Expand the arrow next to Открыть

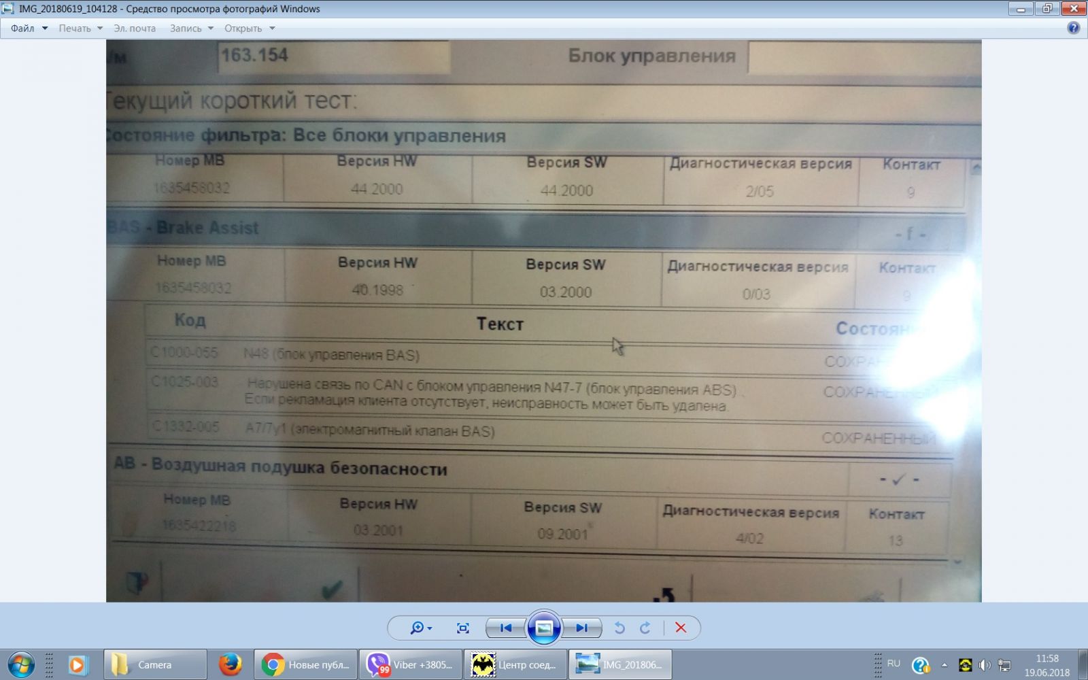[272, 29]
